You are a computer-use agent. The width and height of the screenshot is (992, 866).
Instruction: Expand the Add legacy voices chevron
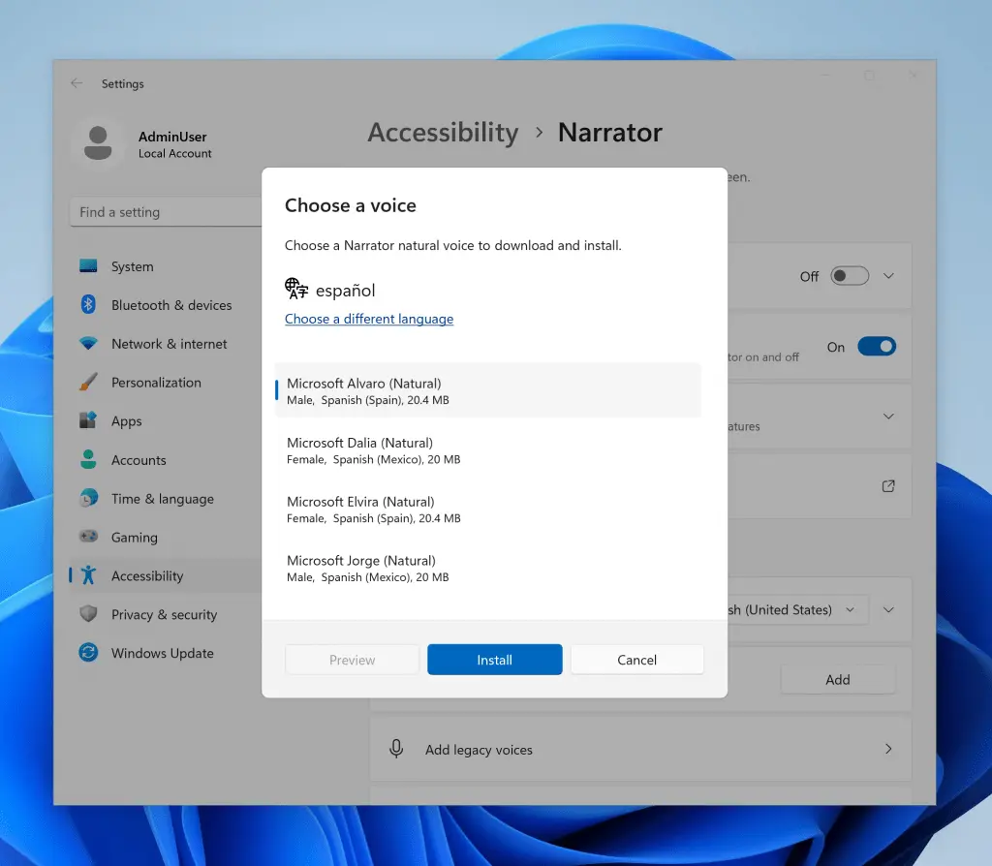point(888,750)
